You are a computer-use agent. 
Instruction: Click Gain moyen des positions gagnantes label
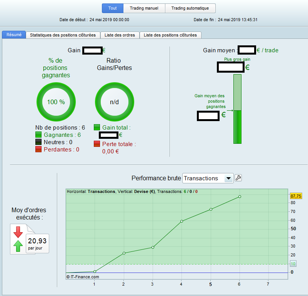pyautogui.click(x=210, y=101)
